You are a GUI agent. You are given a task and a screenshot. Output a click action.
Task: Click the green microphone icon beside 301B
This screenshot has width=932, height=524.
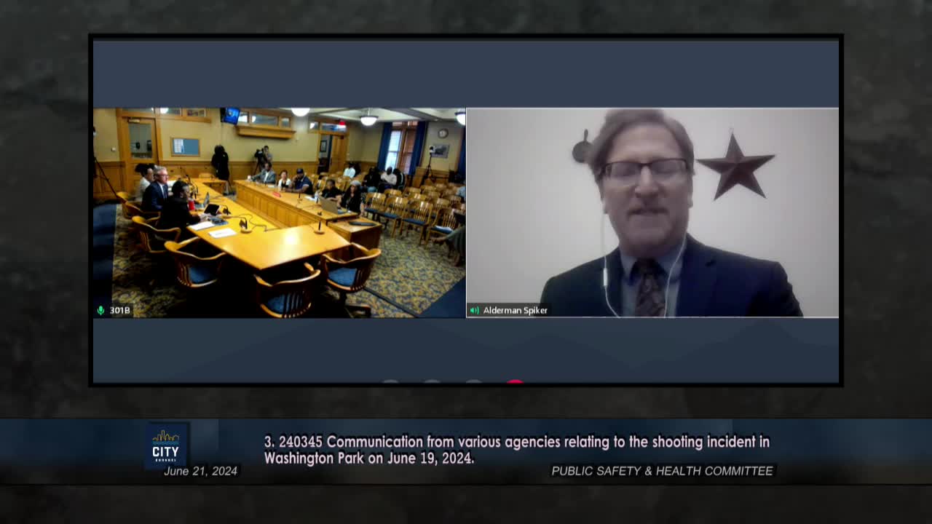coord(101,310)
